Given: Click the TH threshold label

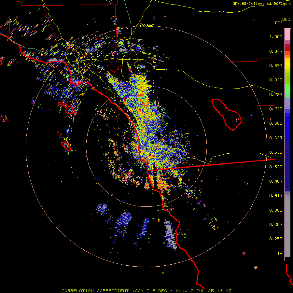Looking at the screenshot, I should (280, 254).
